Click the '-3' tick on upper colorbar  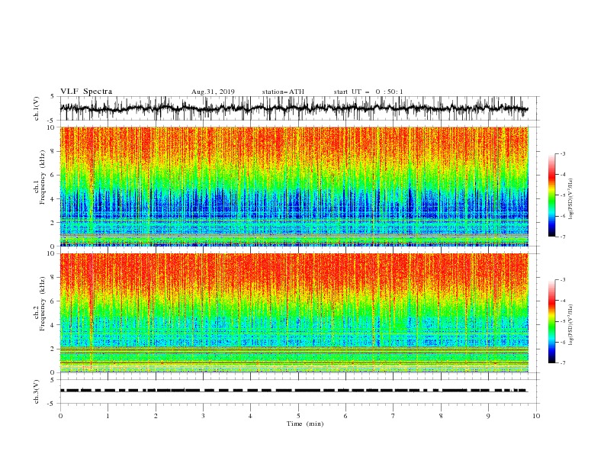click(562, 153)
